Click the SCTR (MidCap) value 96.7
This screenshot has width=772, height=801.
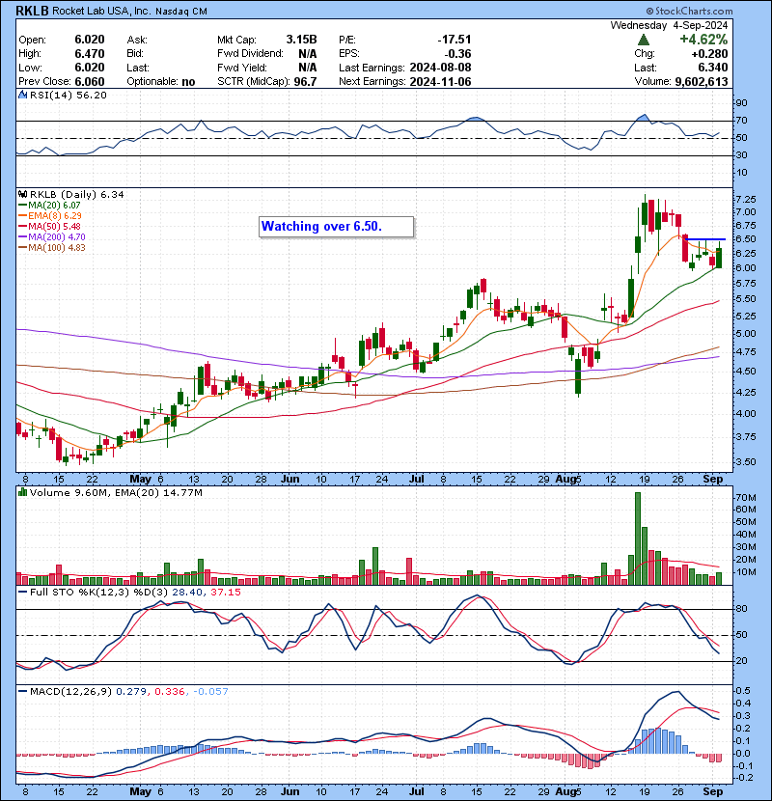pos(305,82)
